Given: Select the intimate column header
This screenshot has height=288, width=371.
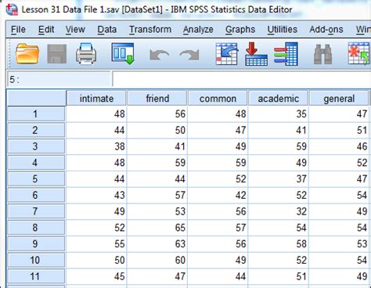Looking at the screenshot, I should [96, 99].
